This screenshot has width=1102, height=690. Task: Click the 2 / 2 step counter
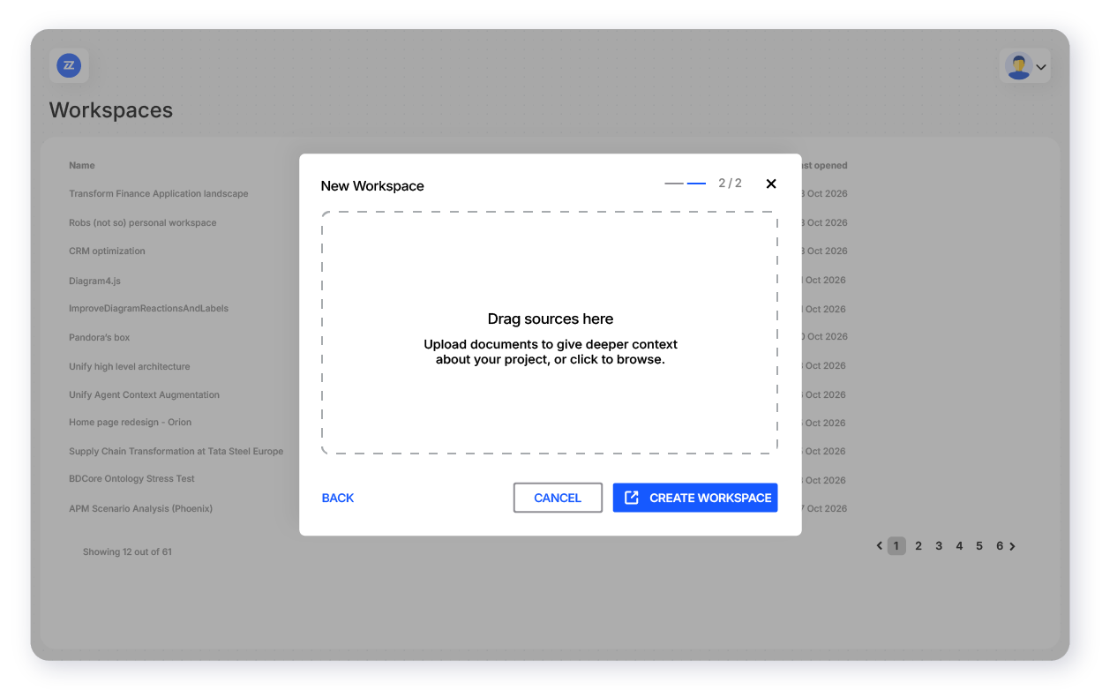pyautogui.click(x=730, y=184)
